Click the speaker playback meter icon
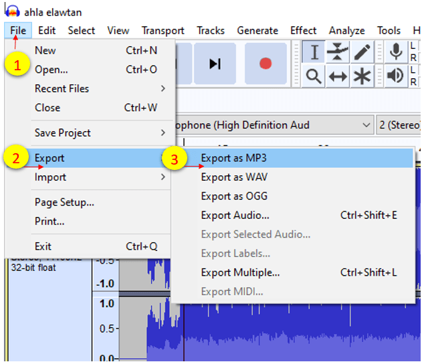 pyautogui.click(x=396, y=76)
